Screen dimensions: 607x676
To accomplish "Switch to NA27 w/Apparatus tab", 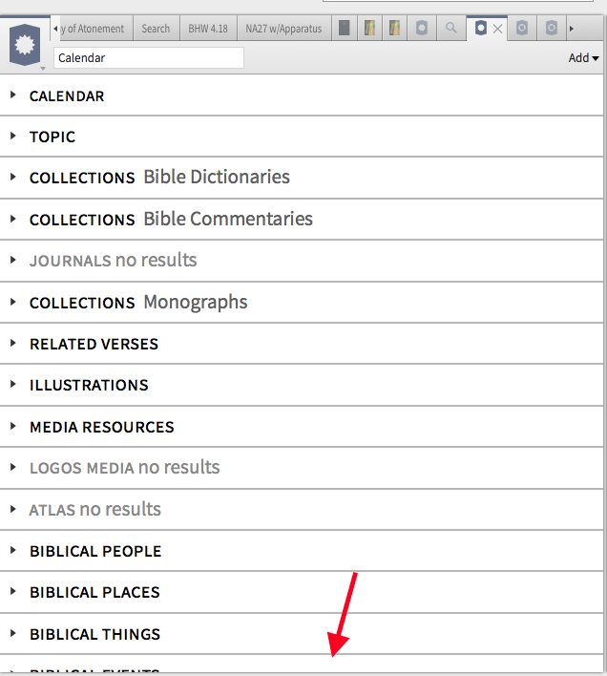I will click(x=283, y=29).
